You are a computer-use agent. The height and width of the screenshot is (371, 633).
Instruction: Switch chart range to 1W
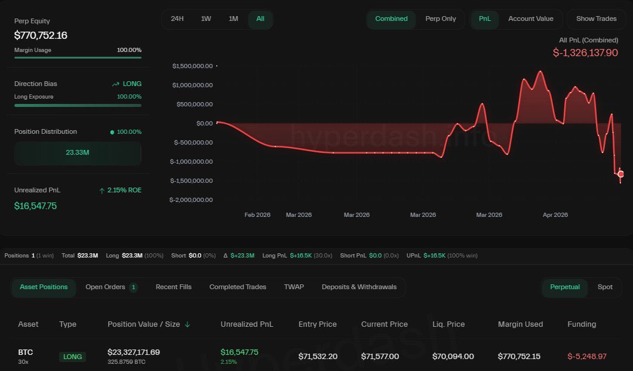pos(206,19)
